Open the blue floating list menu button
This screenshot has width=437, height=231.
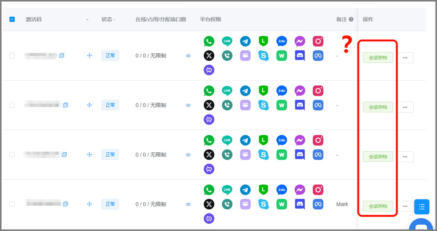(421, 207)
